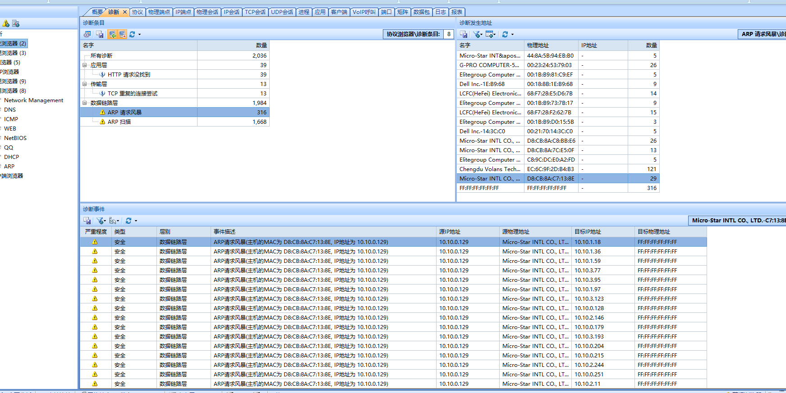Click the yellow warning add icon in left panel
This screenshot has height=393, width=786.
click(x=6, y=23)
